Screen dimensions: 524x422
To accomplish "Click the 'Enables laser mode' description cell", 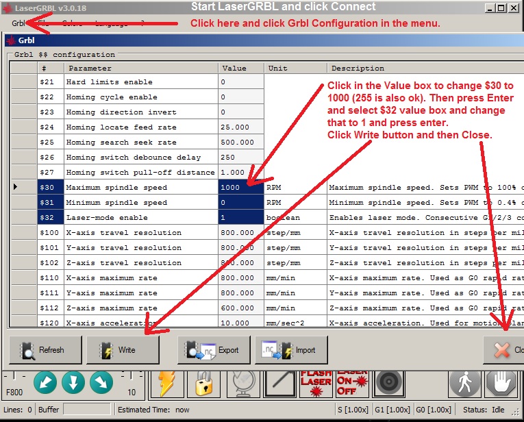I will click(x=425, y=218).
